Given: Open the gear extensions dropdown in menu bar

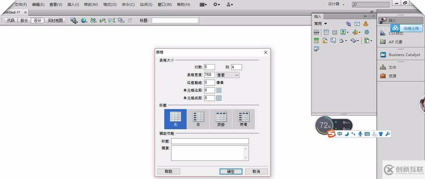Looking at the screenshot, I should (216, 4).
